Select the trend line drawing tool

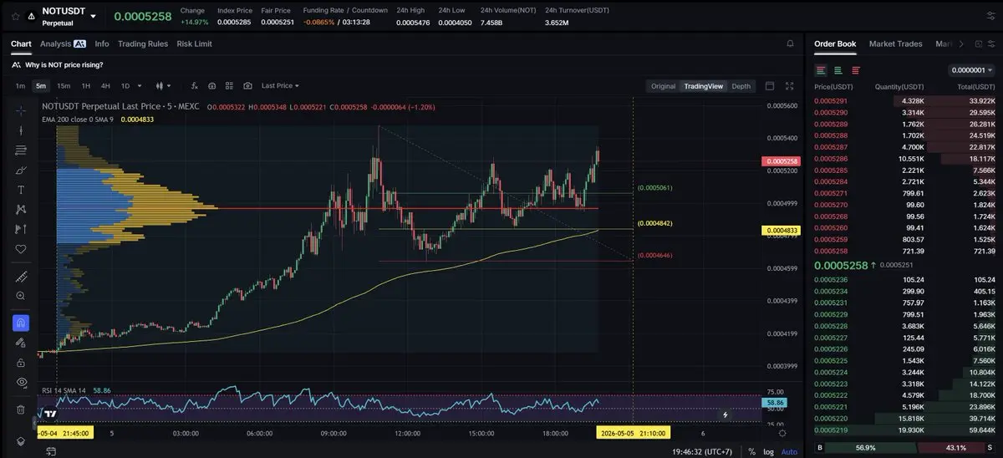21,130
